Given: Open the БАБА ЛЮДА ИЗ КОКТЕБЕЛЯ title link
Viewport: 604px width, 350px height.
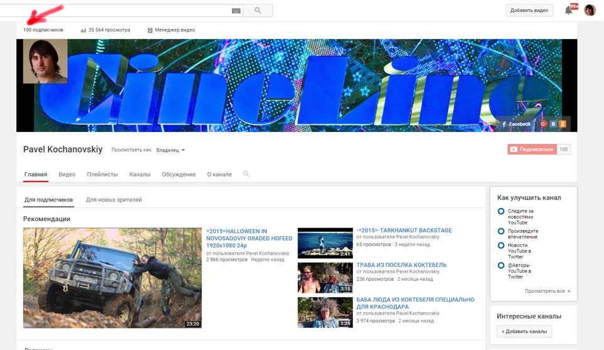Looking at the screenshot, I should (x=415, y=303).
